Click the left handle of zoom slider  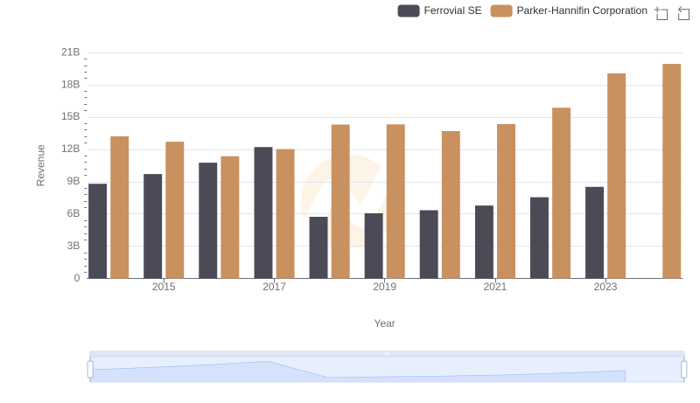90,370
